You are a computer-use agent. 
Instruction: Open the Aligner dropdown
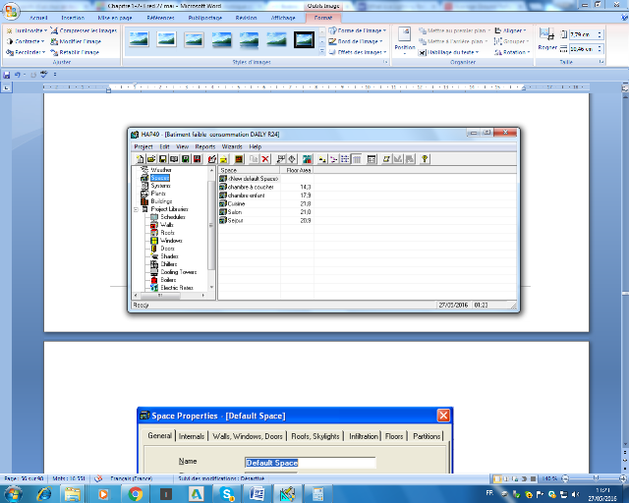pos(510,30)
